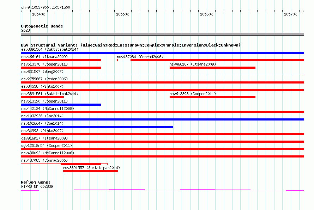
Task: Click the chr9:10537900..10571500 coordinate label
Action: 46,7
